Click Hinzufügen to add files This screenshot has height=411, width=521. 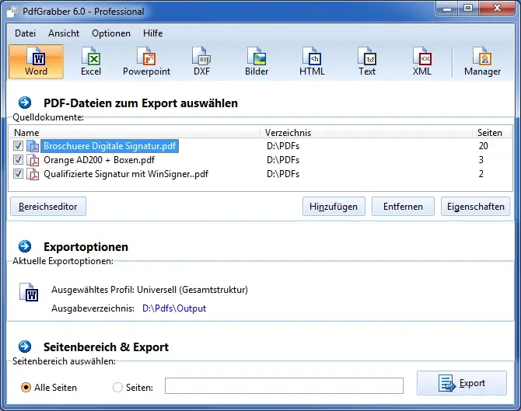334,207
